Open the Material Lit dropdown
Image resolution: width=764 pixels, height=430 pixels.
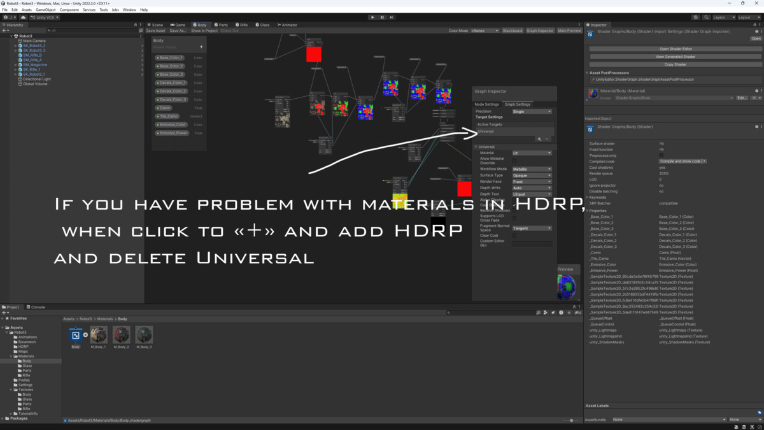coord(532,153)
